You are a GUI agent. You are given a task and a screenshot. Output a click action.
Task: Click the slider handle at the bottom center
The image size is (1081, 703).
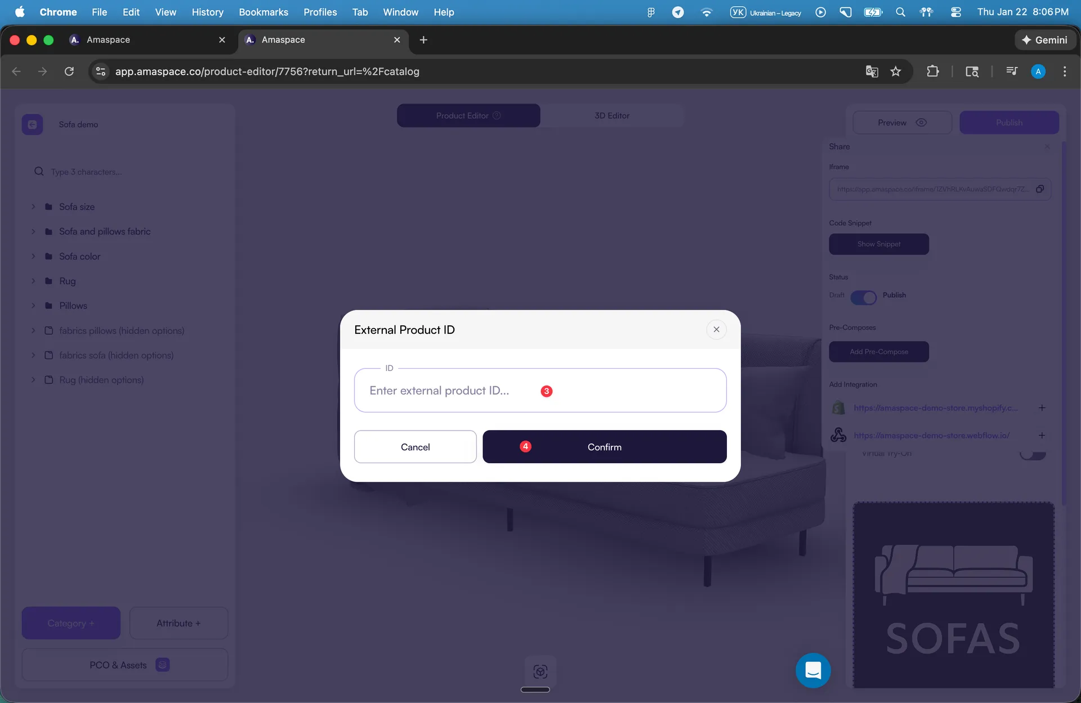pos(535,689)
